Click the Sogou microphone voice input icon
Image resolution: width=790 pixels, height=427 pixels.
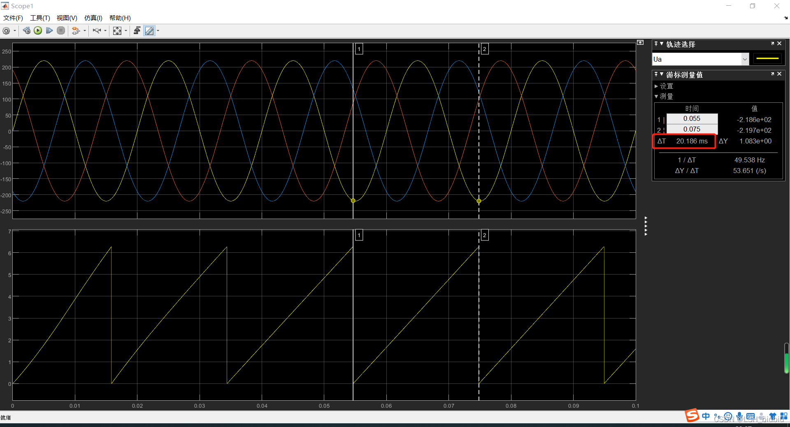[x=739, y=416]
